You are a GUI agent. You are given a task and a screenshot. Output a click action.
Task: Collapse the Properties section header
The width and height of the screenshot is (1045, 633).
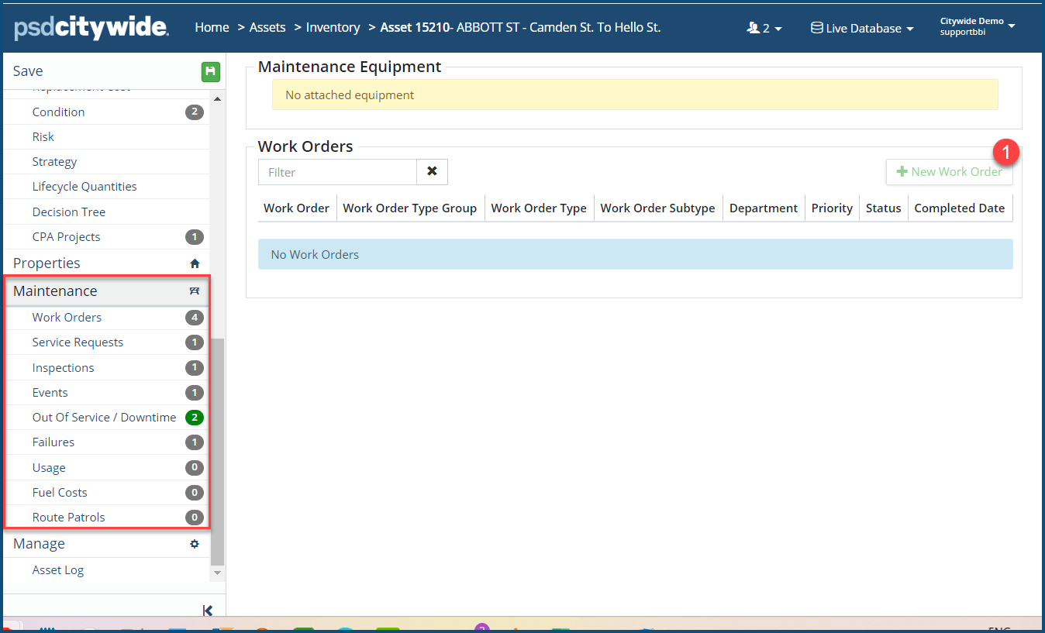point(107,263)
